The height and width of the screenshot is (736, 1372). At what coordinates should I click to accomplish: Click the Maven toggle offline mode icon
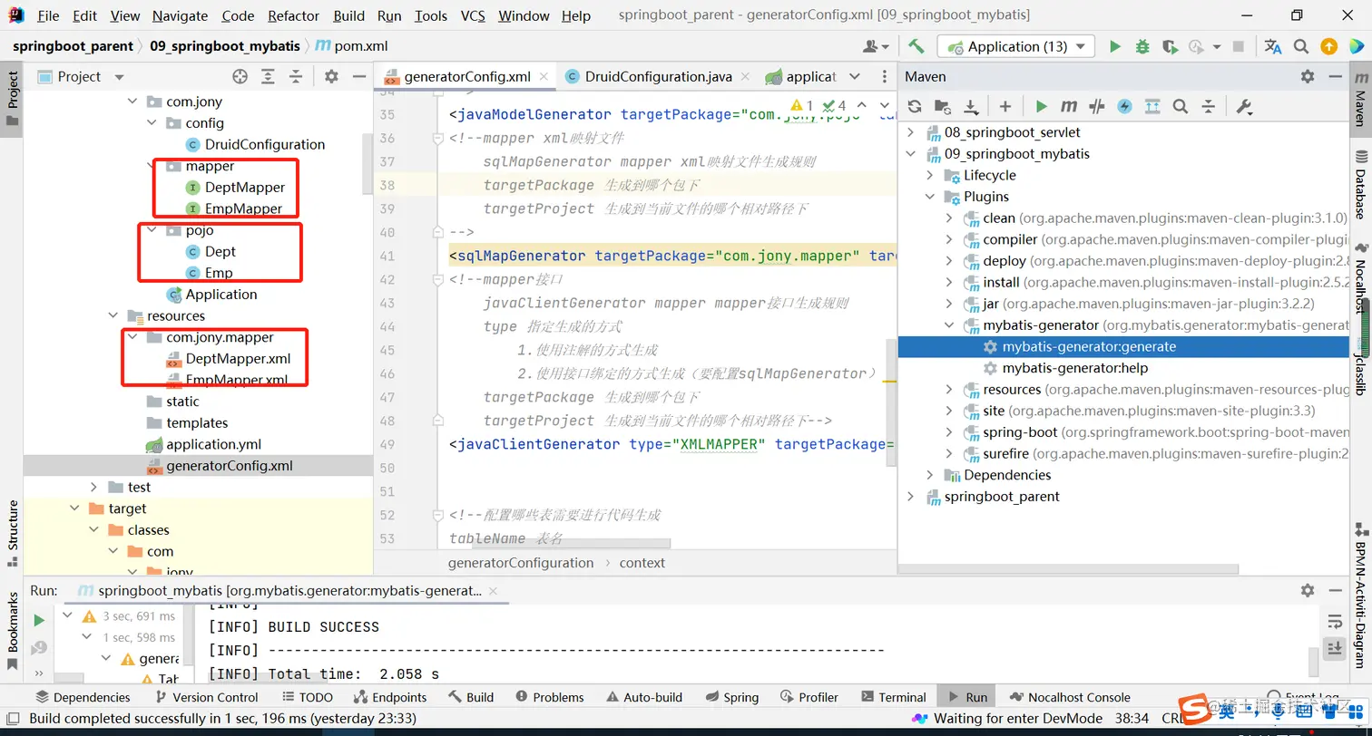pyautogui.click(x=1097, y=107)
